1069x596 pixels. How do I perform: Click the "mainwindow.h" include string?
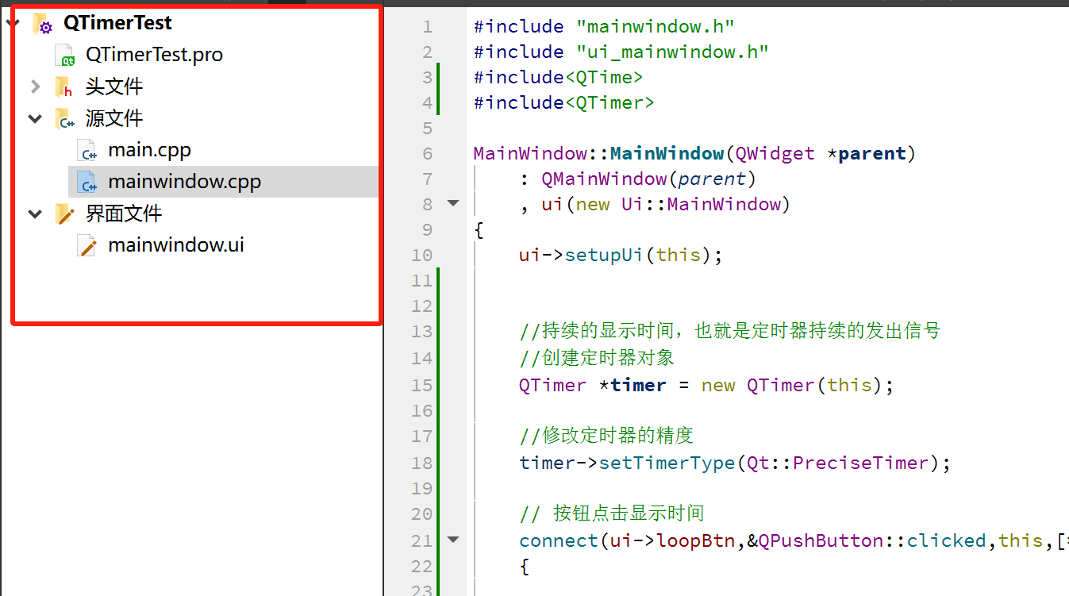656,26
